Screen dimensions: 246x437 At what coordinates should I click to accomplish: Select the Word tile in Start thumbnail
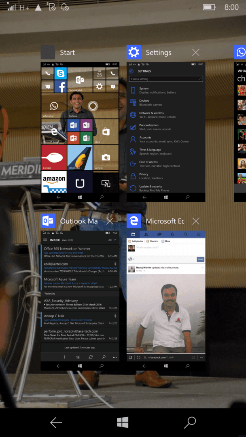[74, 125]
